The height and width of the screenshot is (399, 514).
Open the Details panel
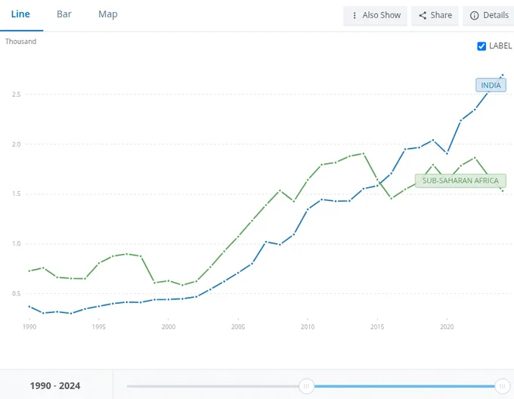pyautogui.click(x=488, y=15)
